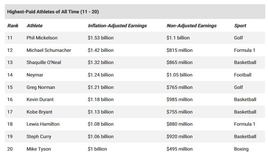
Task: Select the Michael Schumacher name cell
Action: (49, 50)
